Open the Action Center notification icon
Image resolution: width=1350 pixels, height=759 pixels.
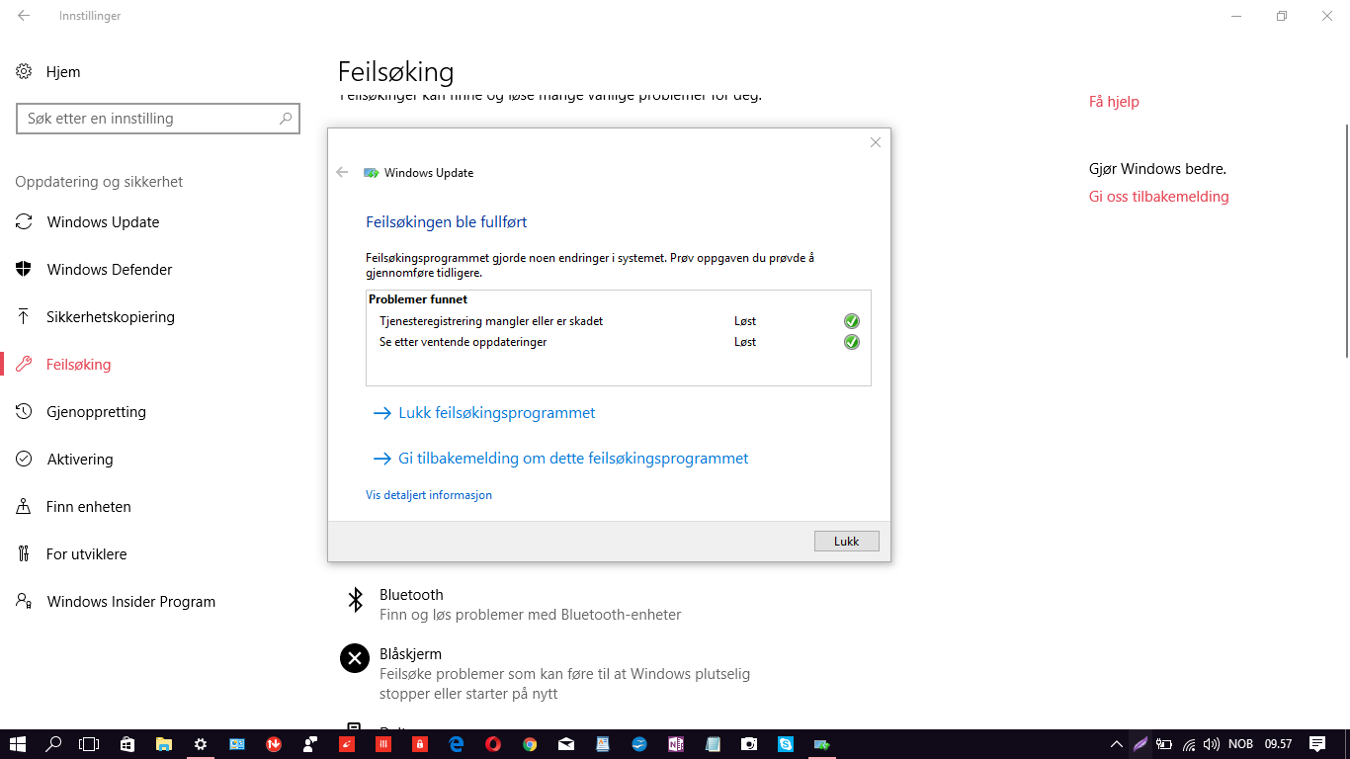coord(1317,744)
